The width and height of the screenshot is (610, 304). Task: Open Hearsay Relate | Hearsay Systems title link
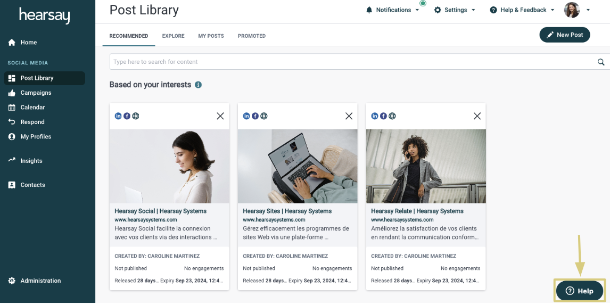pyautogui.click(x=417, y=211)
